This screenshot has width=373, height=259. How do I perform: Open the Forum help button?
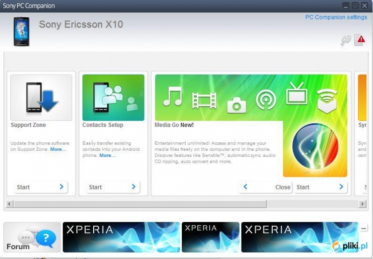pyautogui.click(x=32, y=237)
